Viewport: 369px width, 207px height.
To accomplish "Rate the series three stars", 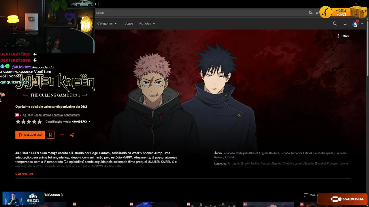I will tap(29, 122).
